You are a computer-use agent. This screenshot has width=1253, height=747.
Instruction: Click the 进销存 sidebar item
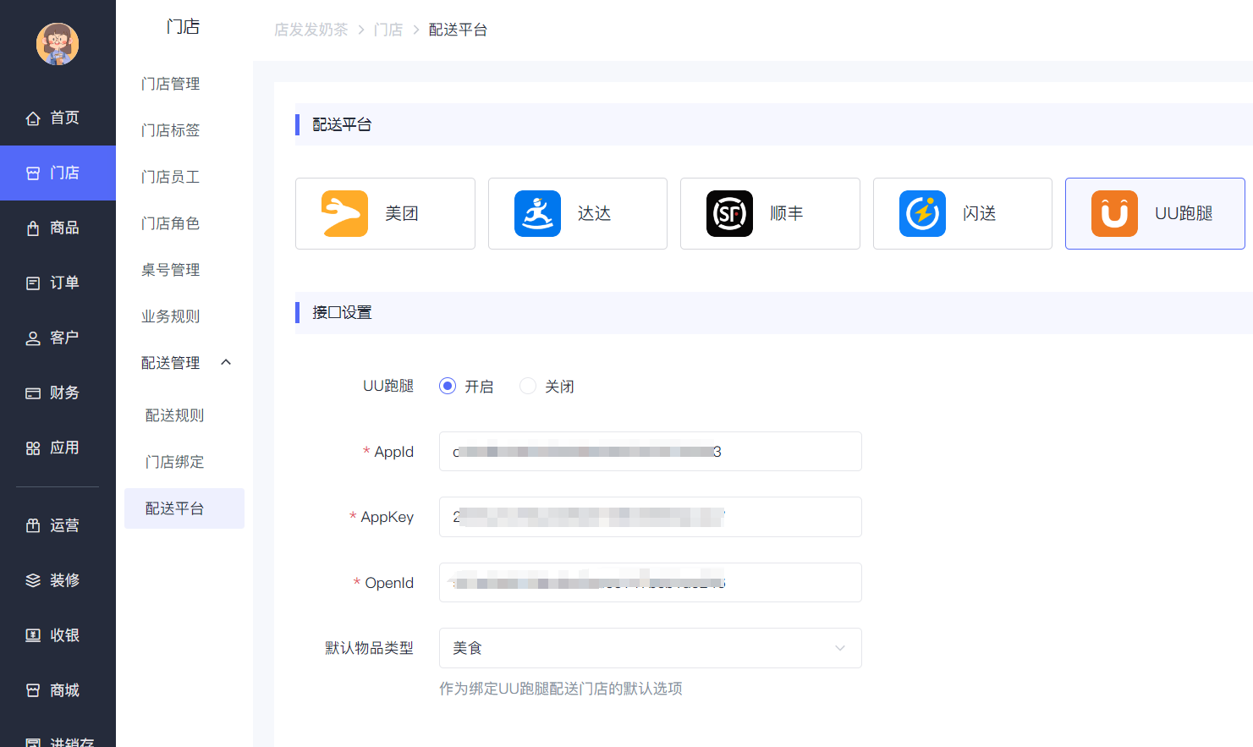58,741
